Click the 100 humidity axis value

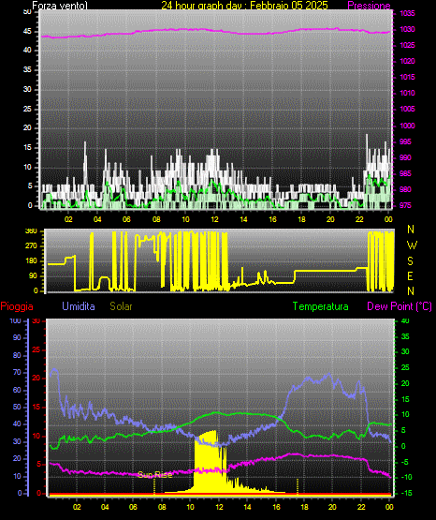coord(16,321)
